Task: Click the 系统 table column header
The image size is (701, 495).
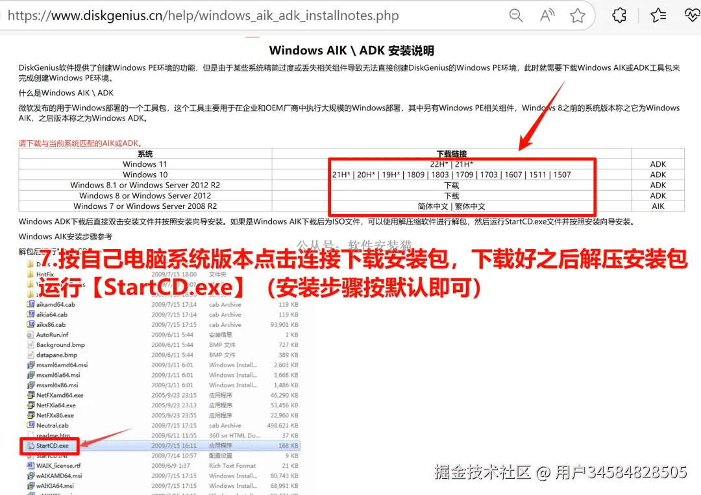Action: click(x=145, y=154)
